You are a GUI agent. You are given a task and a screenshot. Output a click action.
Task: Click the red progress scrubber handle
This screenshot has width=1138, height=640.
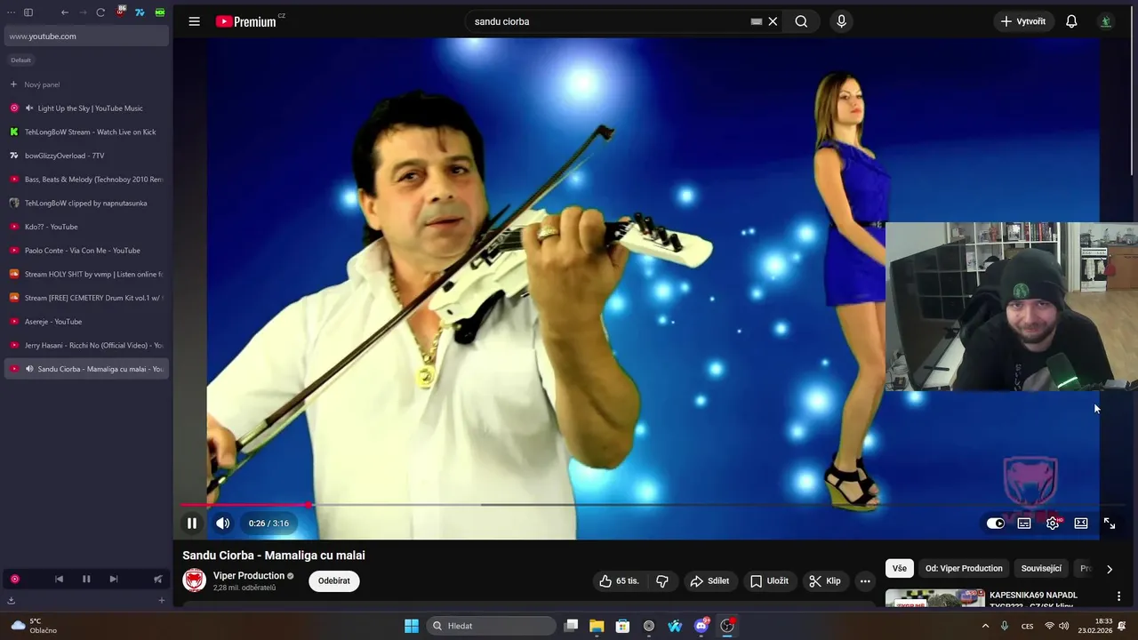[309, 505]
